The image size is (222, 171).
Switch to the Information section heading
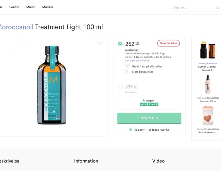coord(86,161)
